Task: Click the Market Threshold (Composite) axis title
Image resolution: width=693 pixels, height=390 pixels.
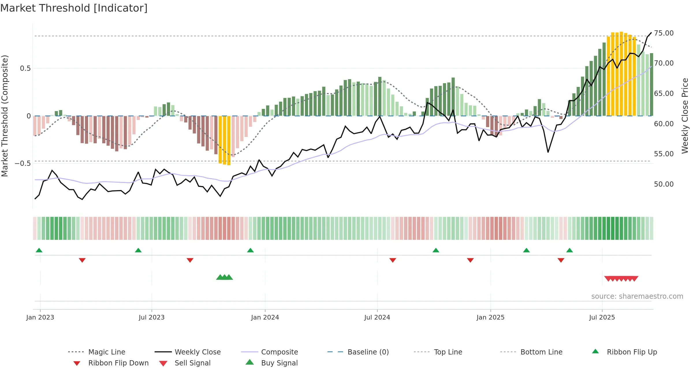Action: (x=5, y=116)
